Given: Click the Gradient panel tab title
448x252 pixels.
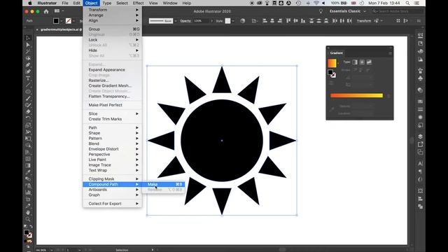Looking at the screenshot, I should [x=336, y=53].
